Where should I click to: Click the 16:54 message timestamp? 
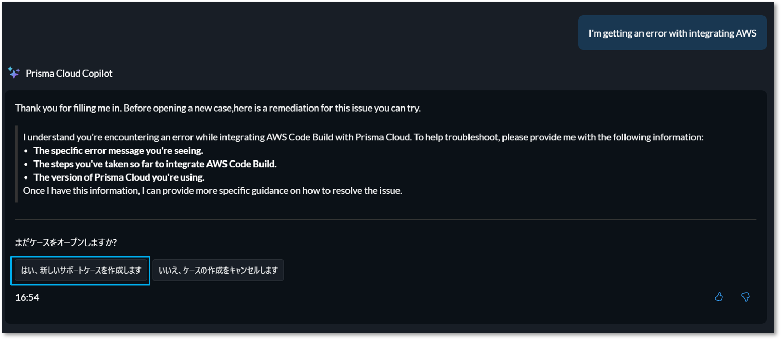[27, 297]
